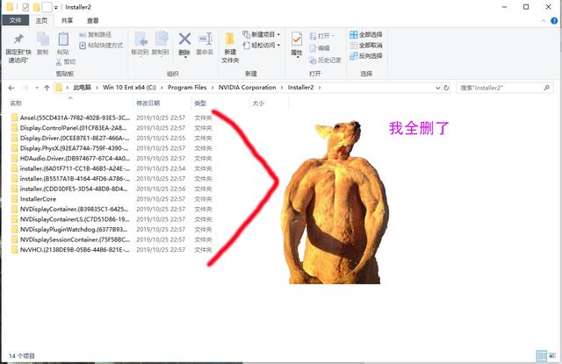Expand the Easy access (轻松访问) dropdown
This screenshot has height=364, width=562.
point(263,46)
